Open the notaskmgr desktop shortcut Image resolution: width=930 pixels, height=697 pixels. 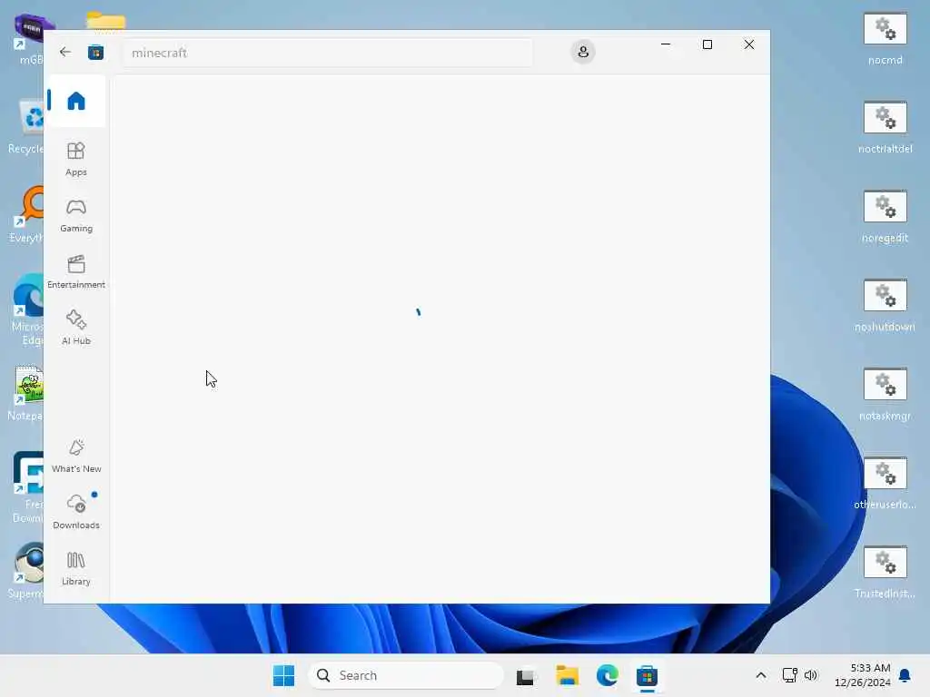pos(885,394)
